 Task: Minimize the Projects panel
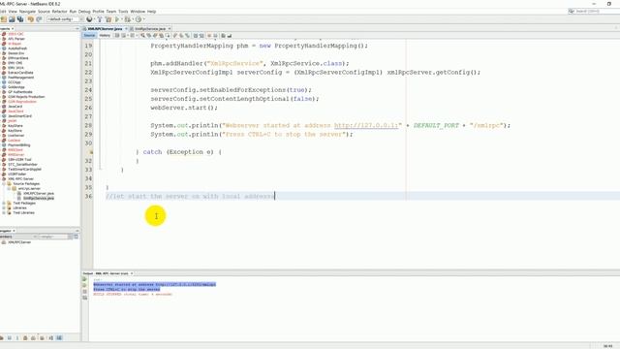pos(77,29)
